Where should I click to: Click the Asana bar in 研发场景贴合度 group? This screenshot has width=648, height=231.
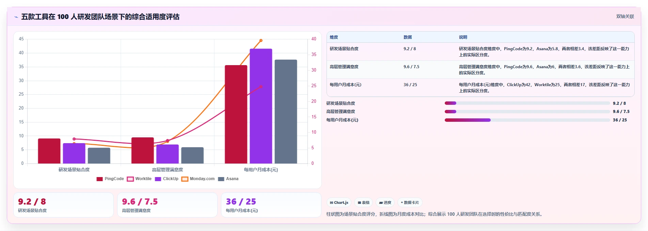tap(99, 156)
